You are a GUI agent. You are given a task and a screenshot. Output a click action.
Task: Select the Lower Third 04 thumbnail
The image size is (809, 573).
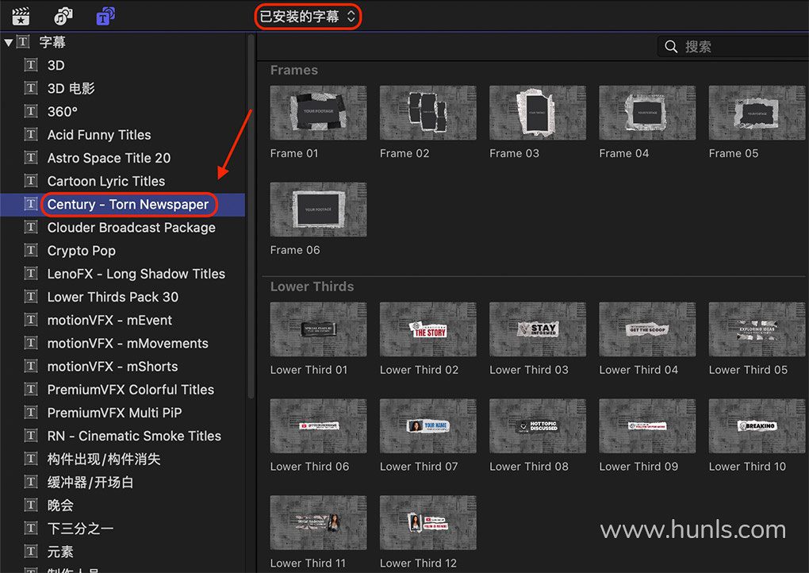coord(647,329)
